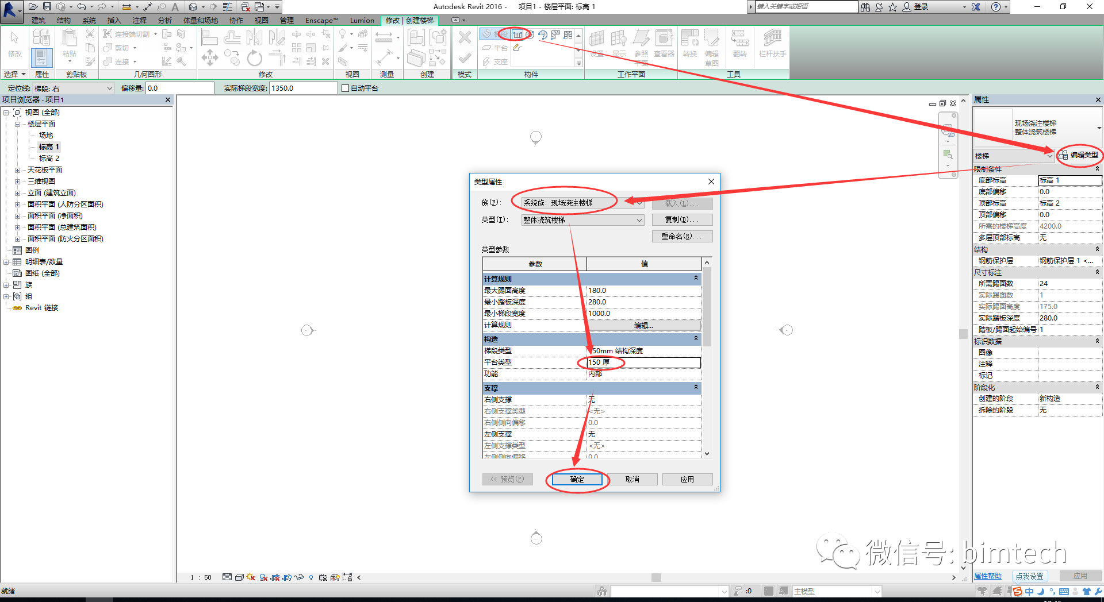Click the favorites star icon
The width and height of the screenshot is (1104, 602).
pos(892,7)
